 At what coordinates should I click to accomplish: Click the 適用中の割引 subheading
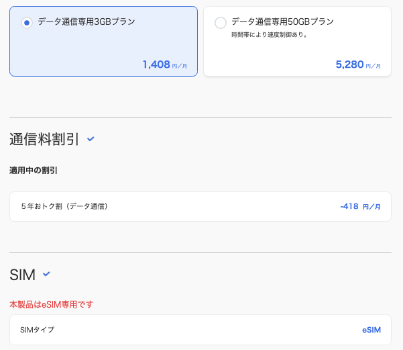tap(34, 171)
